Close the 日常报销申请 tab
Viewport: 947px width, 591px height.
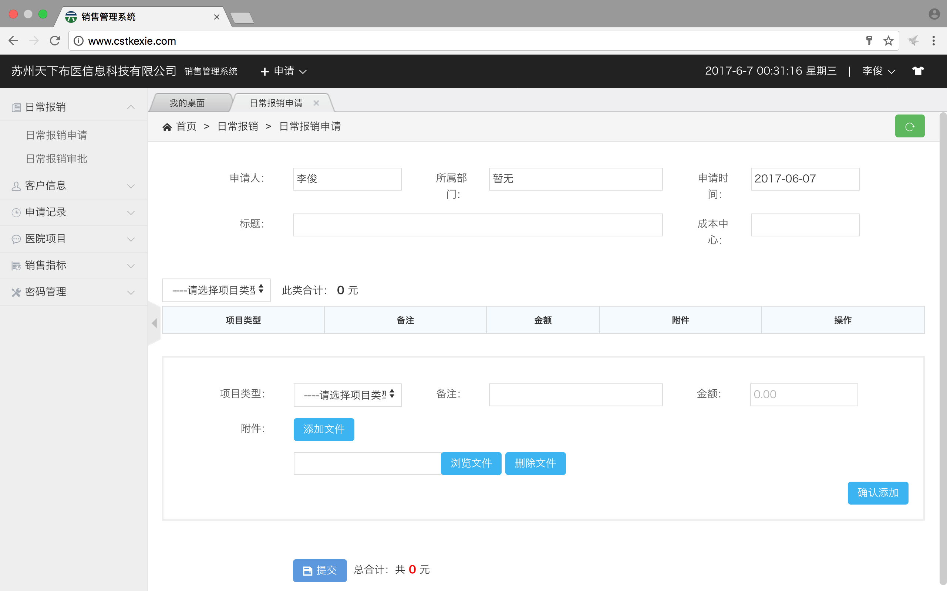coord(316,103)
